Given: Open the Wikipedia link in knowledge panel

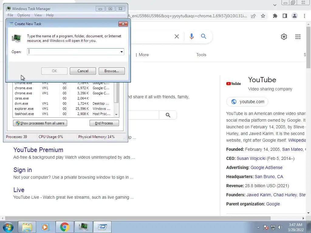Looking at the screenshot, I should pyautogui.click(x=297, y=140).
